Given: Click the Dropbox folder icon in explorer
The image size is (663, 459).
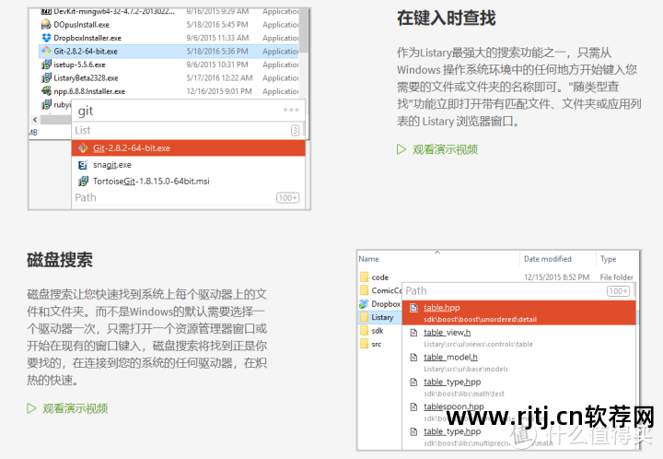Looking at the screenshot, I should pyautogui.click(x=364, y=303).
